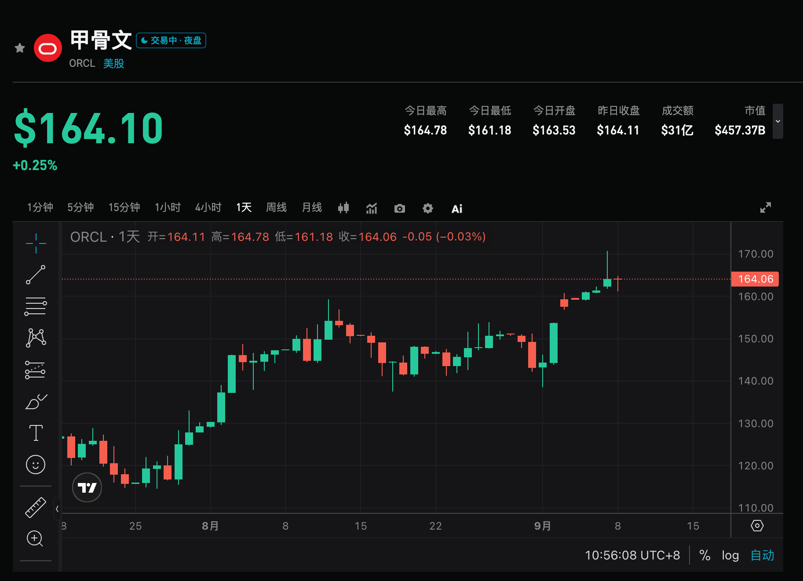Click the +0.25% change value

tap(35, 166)
